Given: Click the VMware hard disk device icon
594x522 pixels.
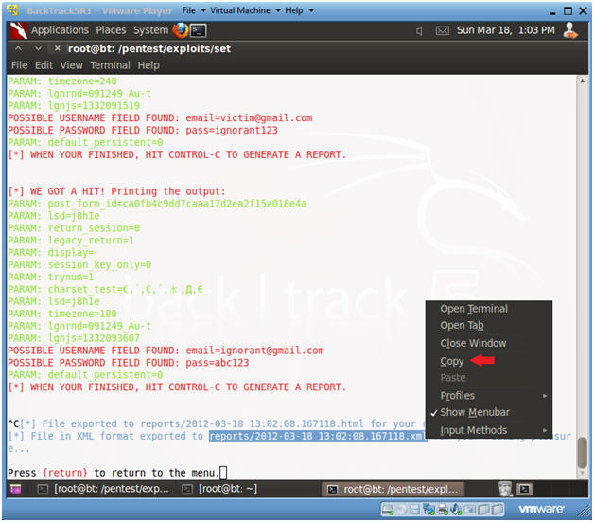Looking at the screenshot, I should click(x=388, y=510).
